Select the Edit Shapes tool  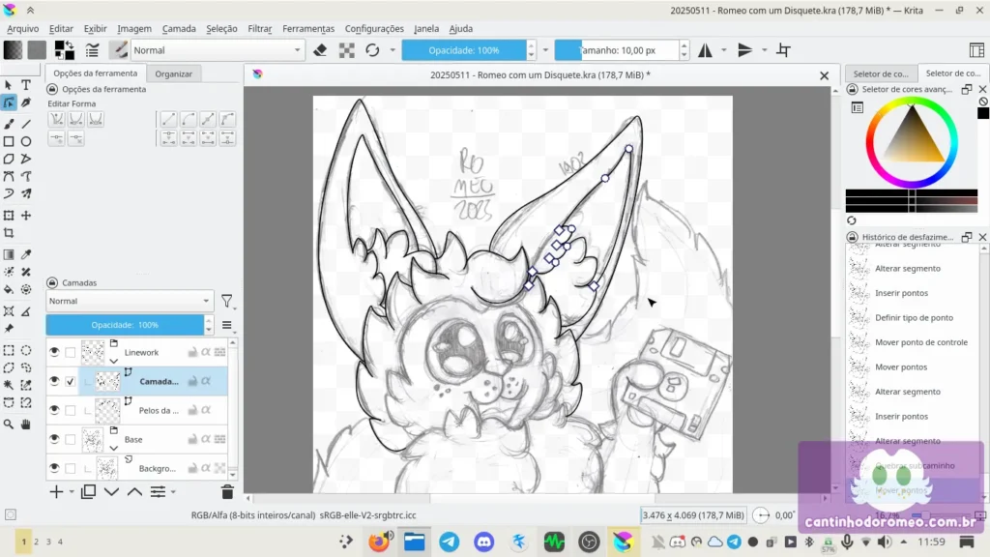click(x=9, y=103)
